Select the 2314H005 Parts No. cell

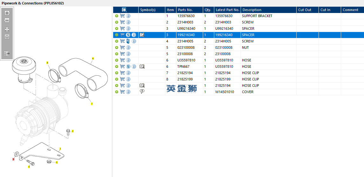[189, 41]
